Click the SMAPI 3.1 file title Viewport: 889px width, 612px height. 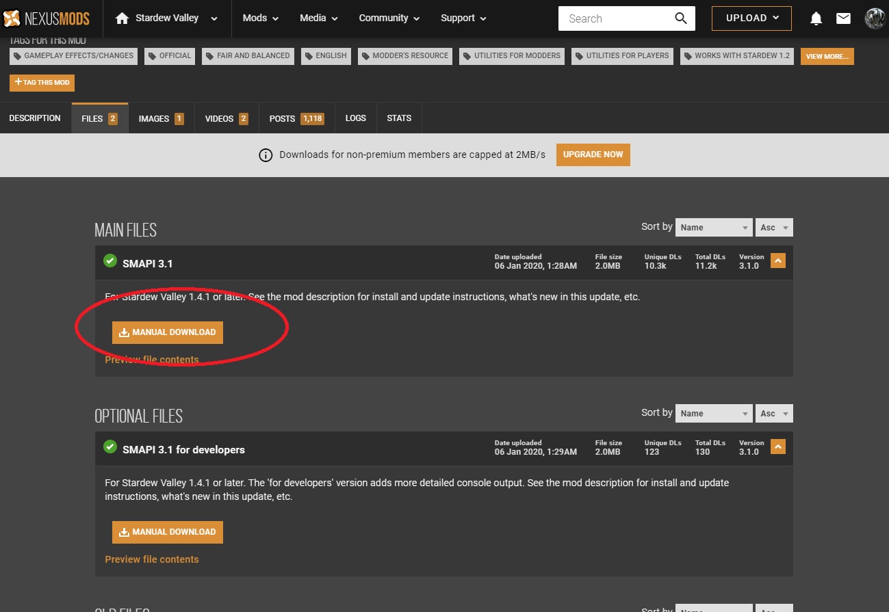tap(148, 263)
